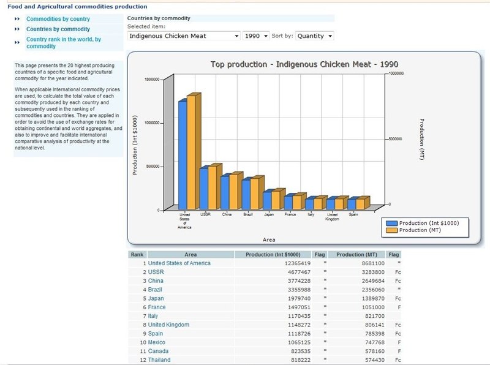Click the arrow icon beside Commodities by country

(x=17, y=19)
